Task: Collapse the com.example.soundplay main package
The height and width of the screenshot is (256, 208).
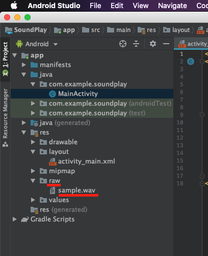Action: [x=33, y=84]
